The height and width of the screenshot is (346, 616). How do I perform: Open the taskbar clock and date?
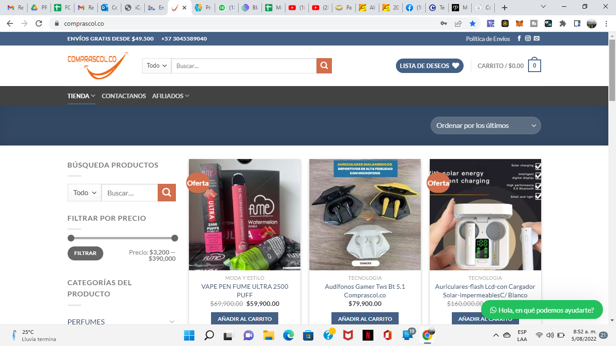[584, 335]
